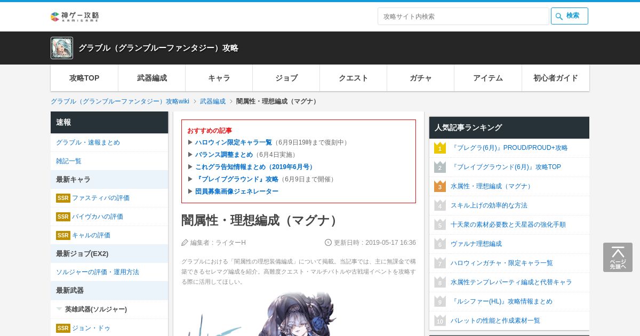Open バイヴカハの評価 link
This screenshot has height=336, width=640.
pos(98,217)
